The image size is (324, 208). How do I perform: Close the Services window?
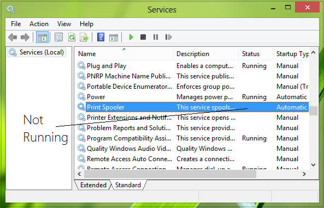[307, 8]
